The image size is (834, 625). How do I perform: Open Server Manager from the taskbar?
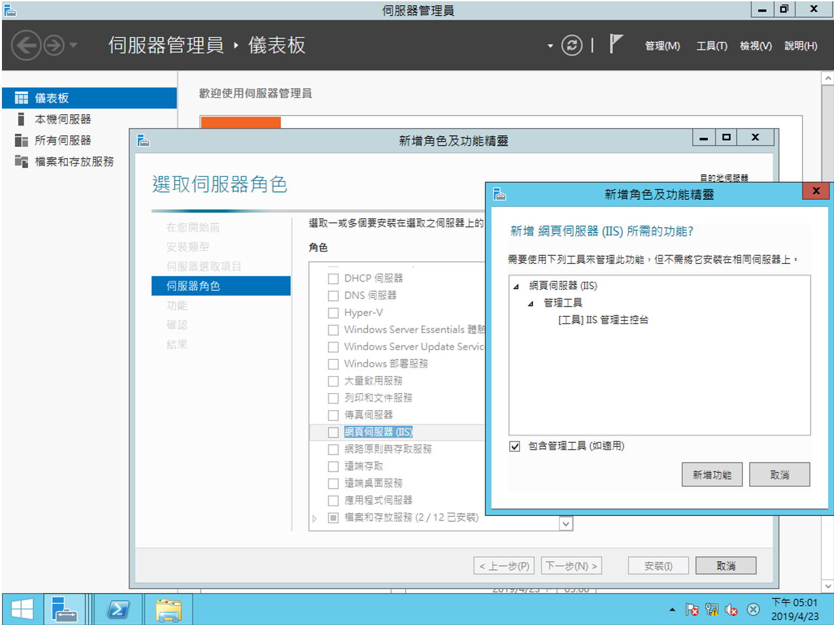tap(65, 609)
